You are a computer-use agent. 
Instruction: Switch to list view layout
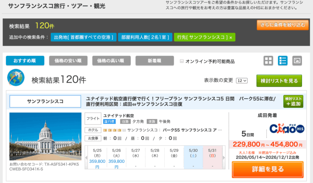pyautogui.click(x=282, y=61)
